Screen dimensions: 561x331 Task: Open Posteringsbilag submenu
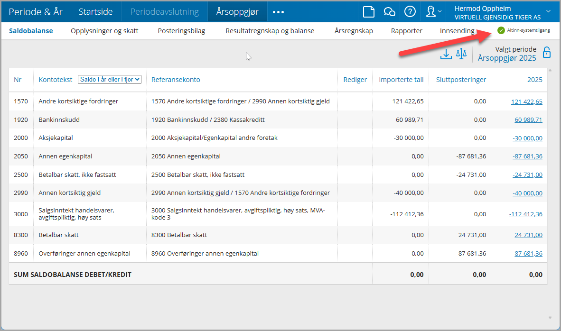[181, 31]
